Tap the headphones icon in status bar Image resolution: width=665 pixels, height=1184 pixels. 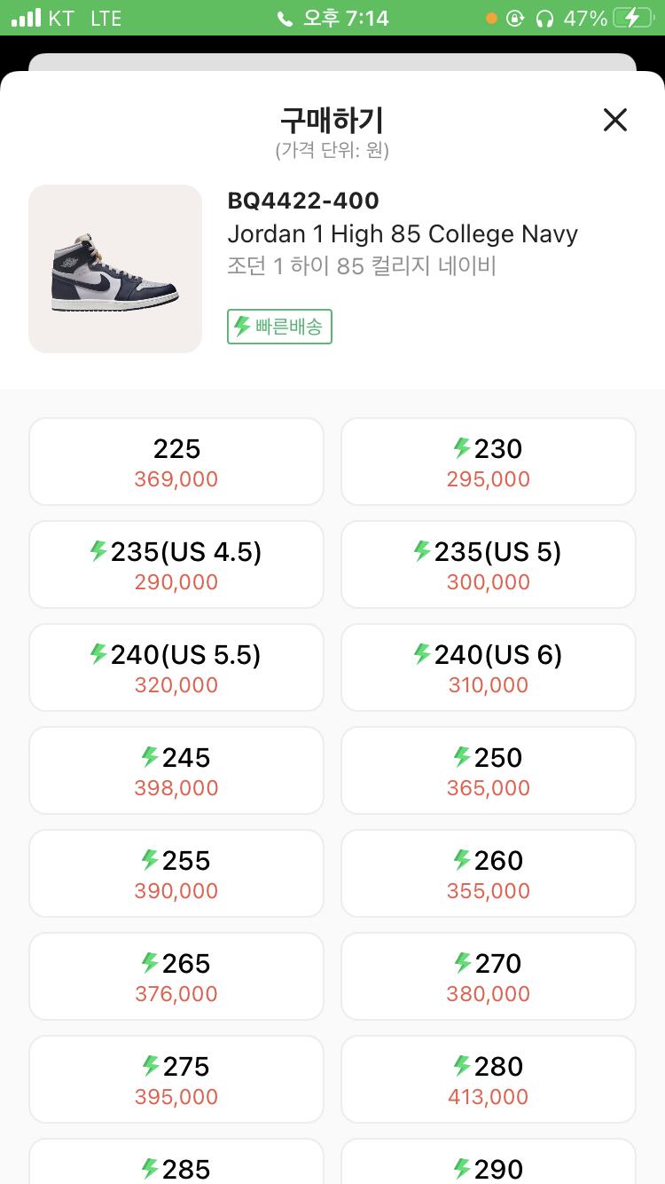[544, 18]
